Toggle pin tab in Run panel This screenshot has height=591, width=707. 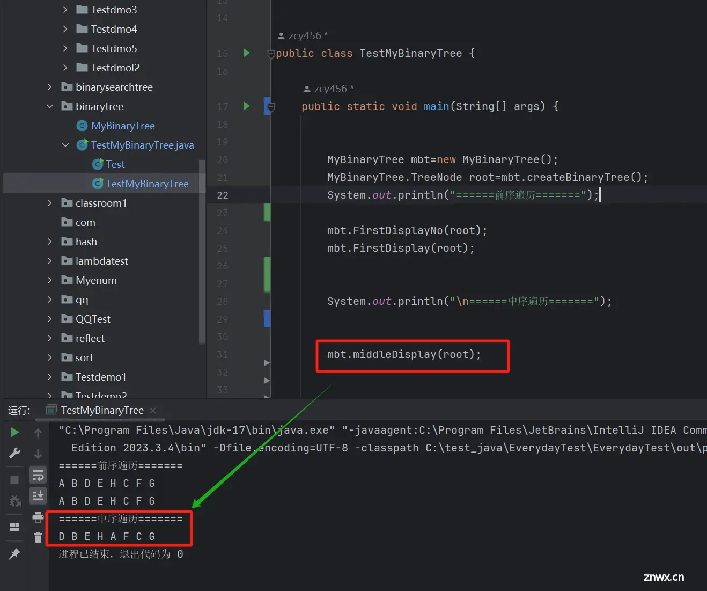click(x=14, y=553)
